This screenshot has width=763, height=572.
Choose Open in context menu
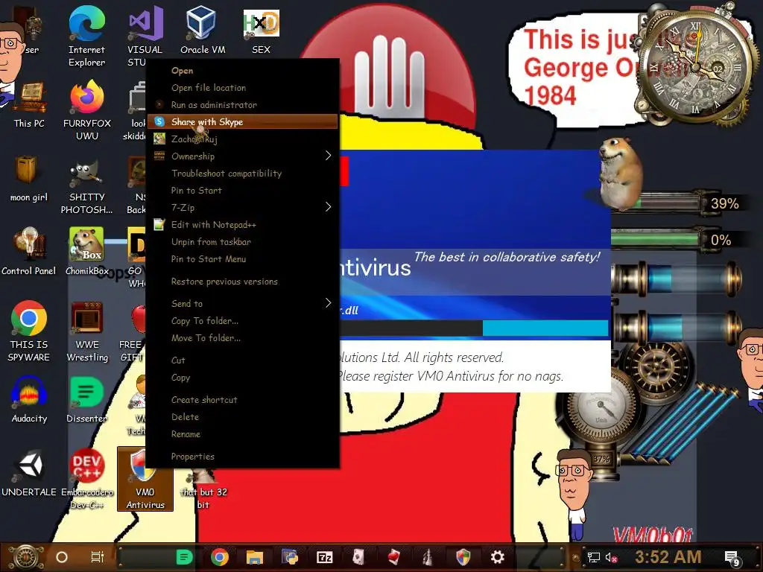242,71
